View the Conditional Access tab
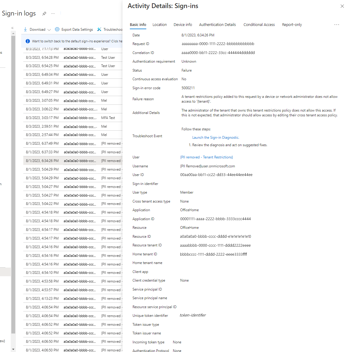The width and height of the screenshot is (346, 352). click(x=259, y=25)
